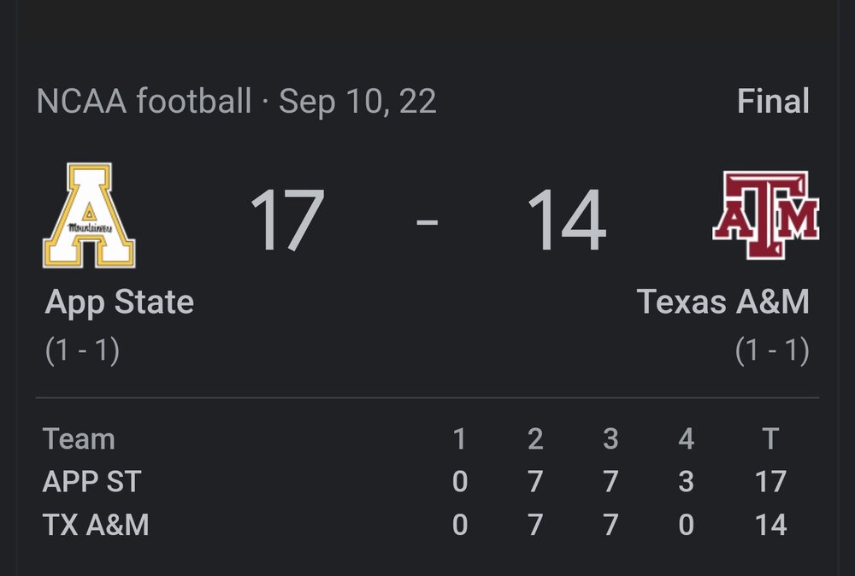Viewport: 855px width, 576px height.
Task: Click the Final game status label
Action: pos(773,102)
